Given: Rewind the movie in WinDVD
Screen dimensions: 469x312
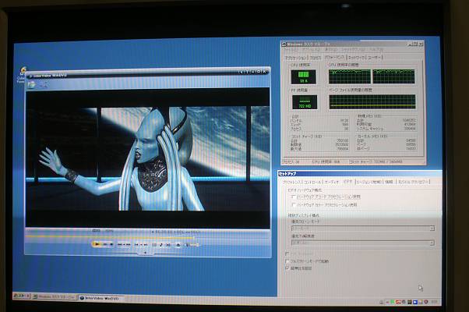Looking at the screenshot, I should [x=120, y=245].
